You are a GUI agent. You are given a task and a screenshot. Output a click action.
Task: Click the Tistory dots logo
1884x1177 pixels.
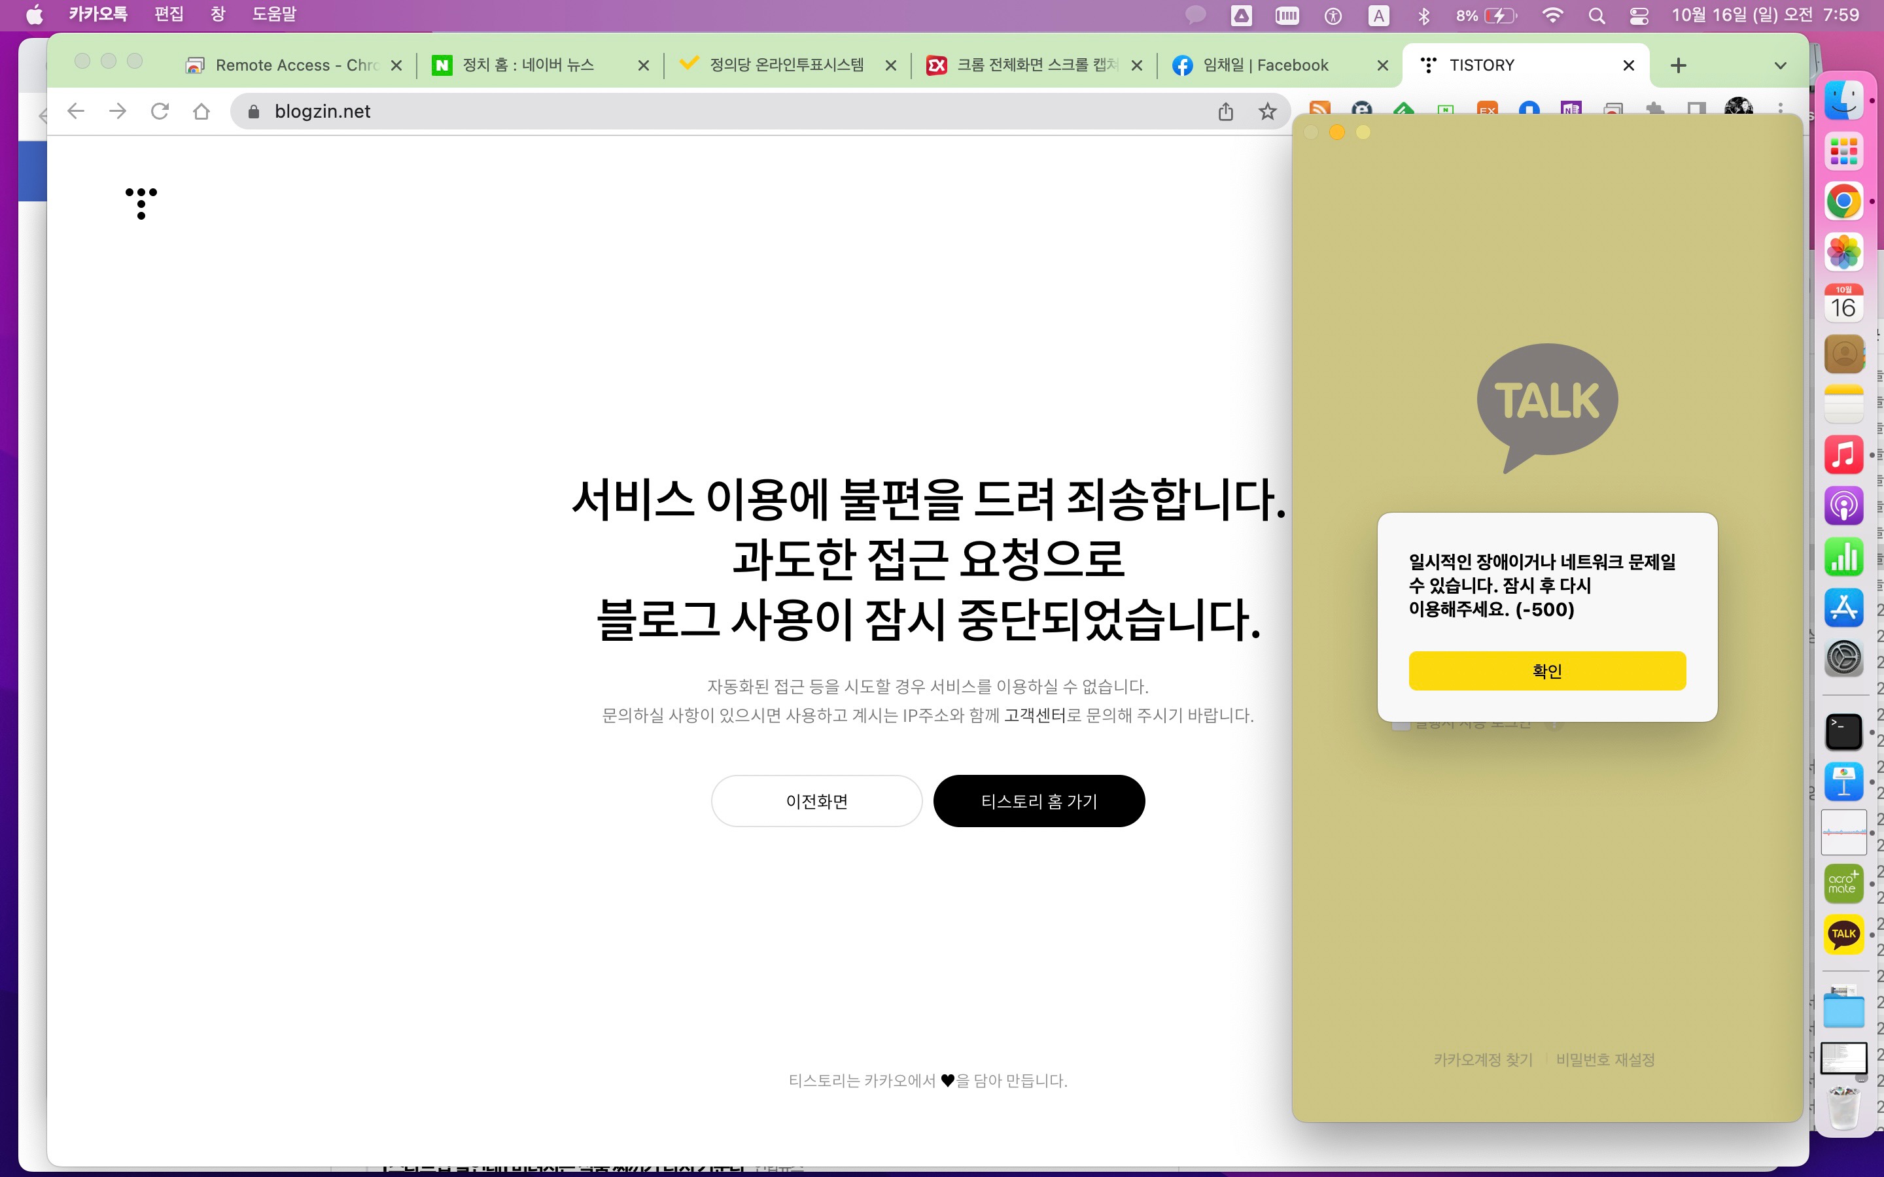click(x=141, y=203)
